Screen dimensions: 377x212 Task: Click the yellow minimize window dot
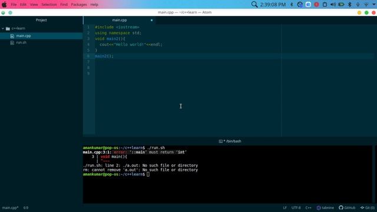pos(359,12)
